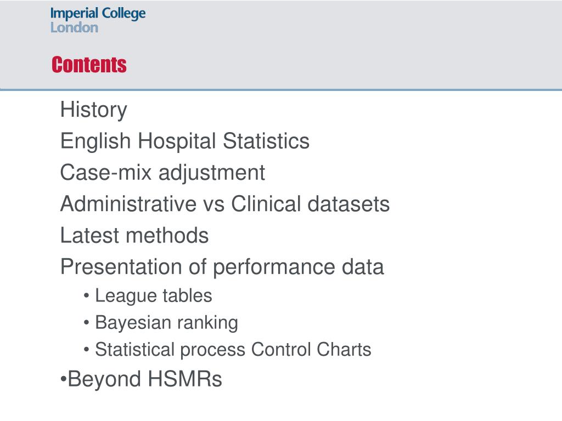This screenshot has height=421, width=562.
Task: Choose the Latest methods item
Action: (134, 235)
